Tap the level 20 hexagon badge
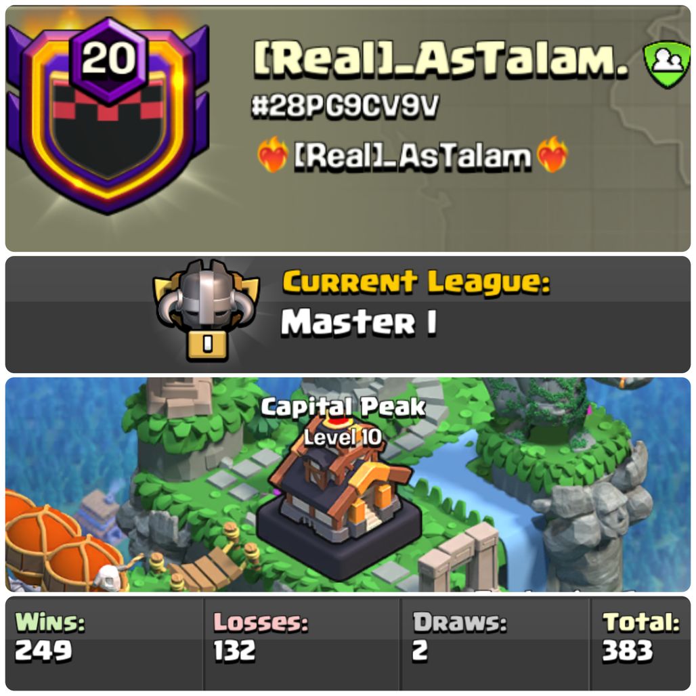This screenshot has width=696, height=696. [109, 59]
